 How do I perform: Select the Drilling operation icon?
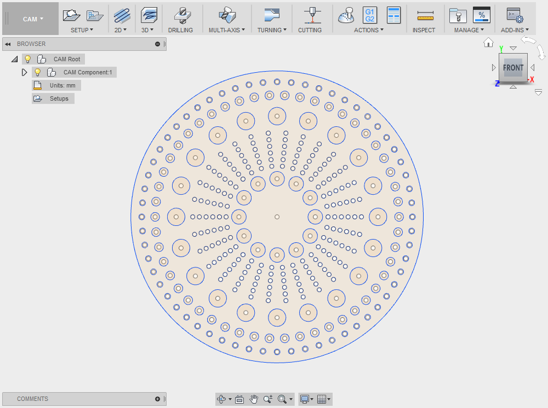[180, 15]
